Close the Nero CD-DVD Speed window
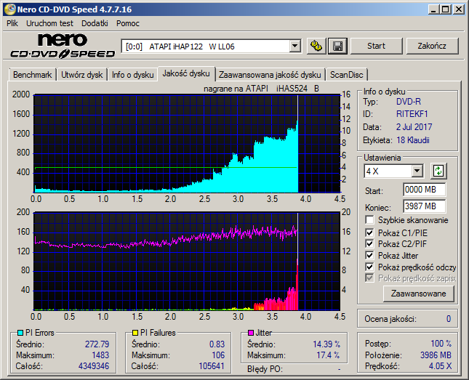 (x=458, y=9)
